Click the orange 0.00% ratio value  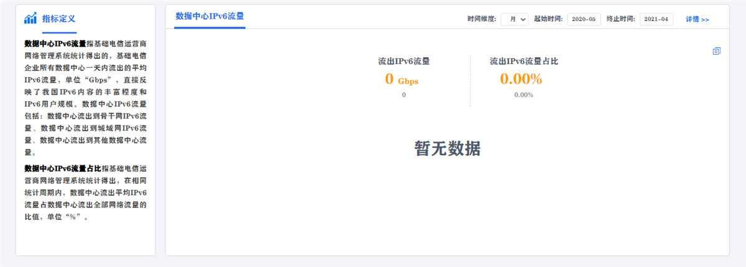(521, 79)
